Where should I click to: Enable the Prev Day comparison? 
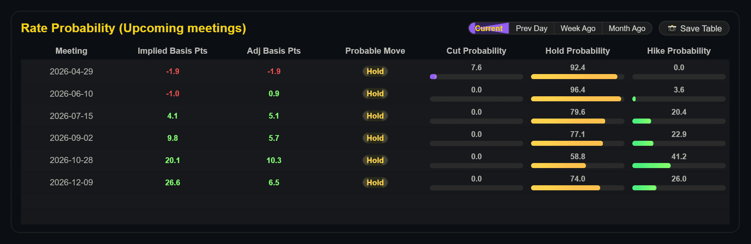(x=532, y=28)
